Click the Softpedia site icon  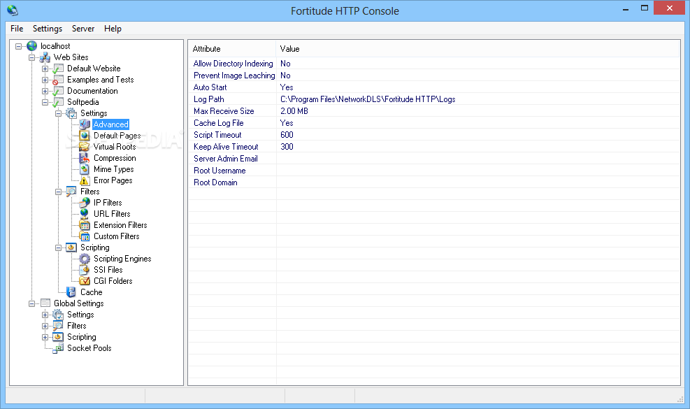point(58,102)
